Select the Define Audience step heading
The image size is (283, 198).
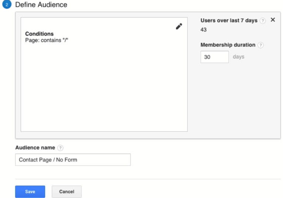click(41, 5)
